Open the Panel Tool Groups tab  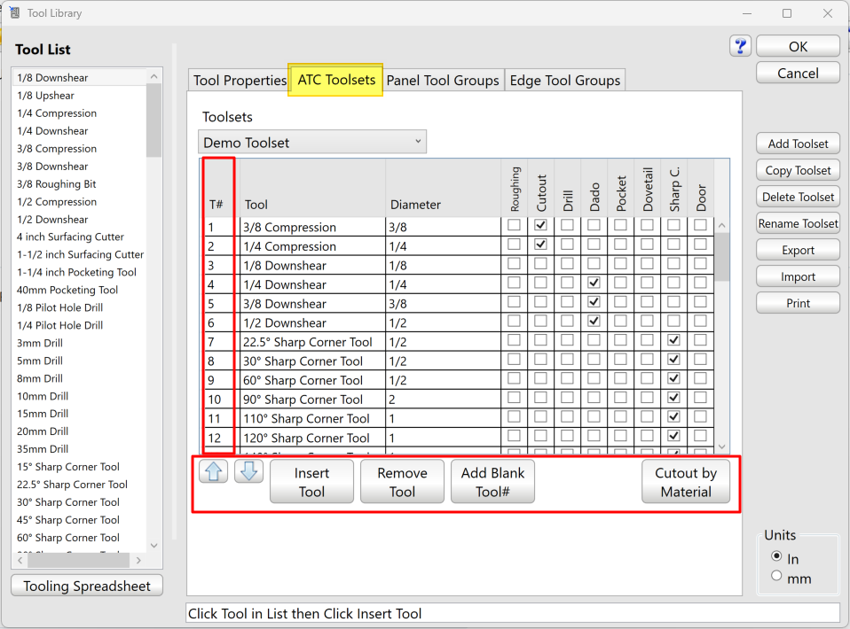coord(443,81)
